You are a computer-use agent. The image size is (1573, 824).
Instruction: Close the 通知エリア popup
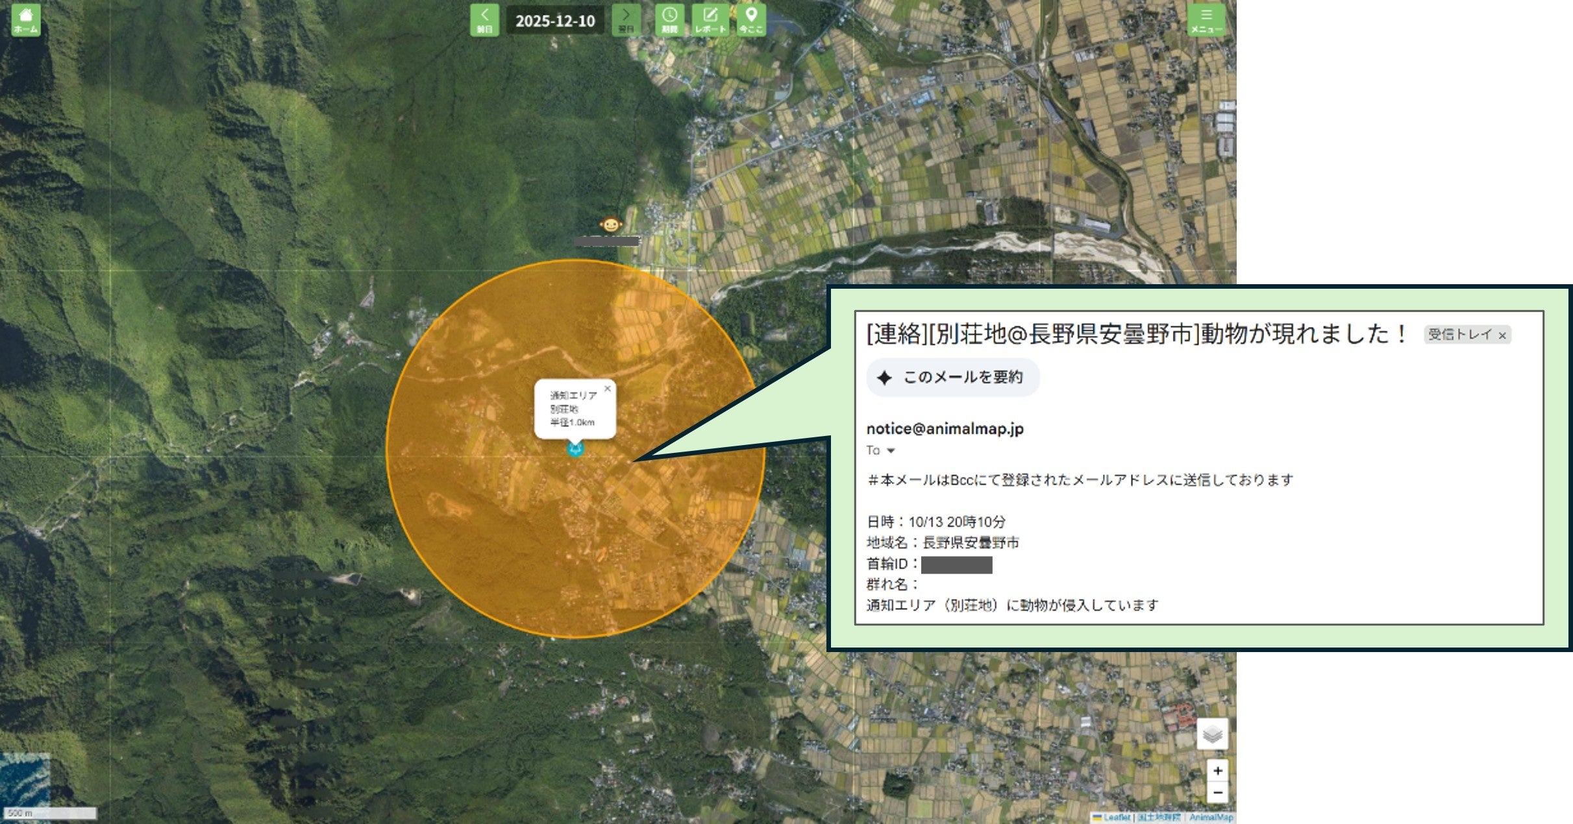(x=607, y=389)
